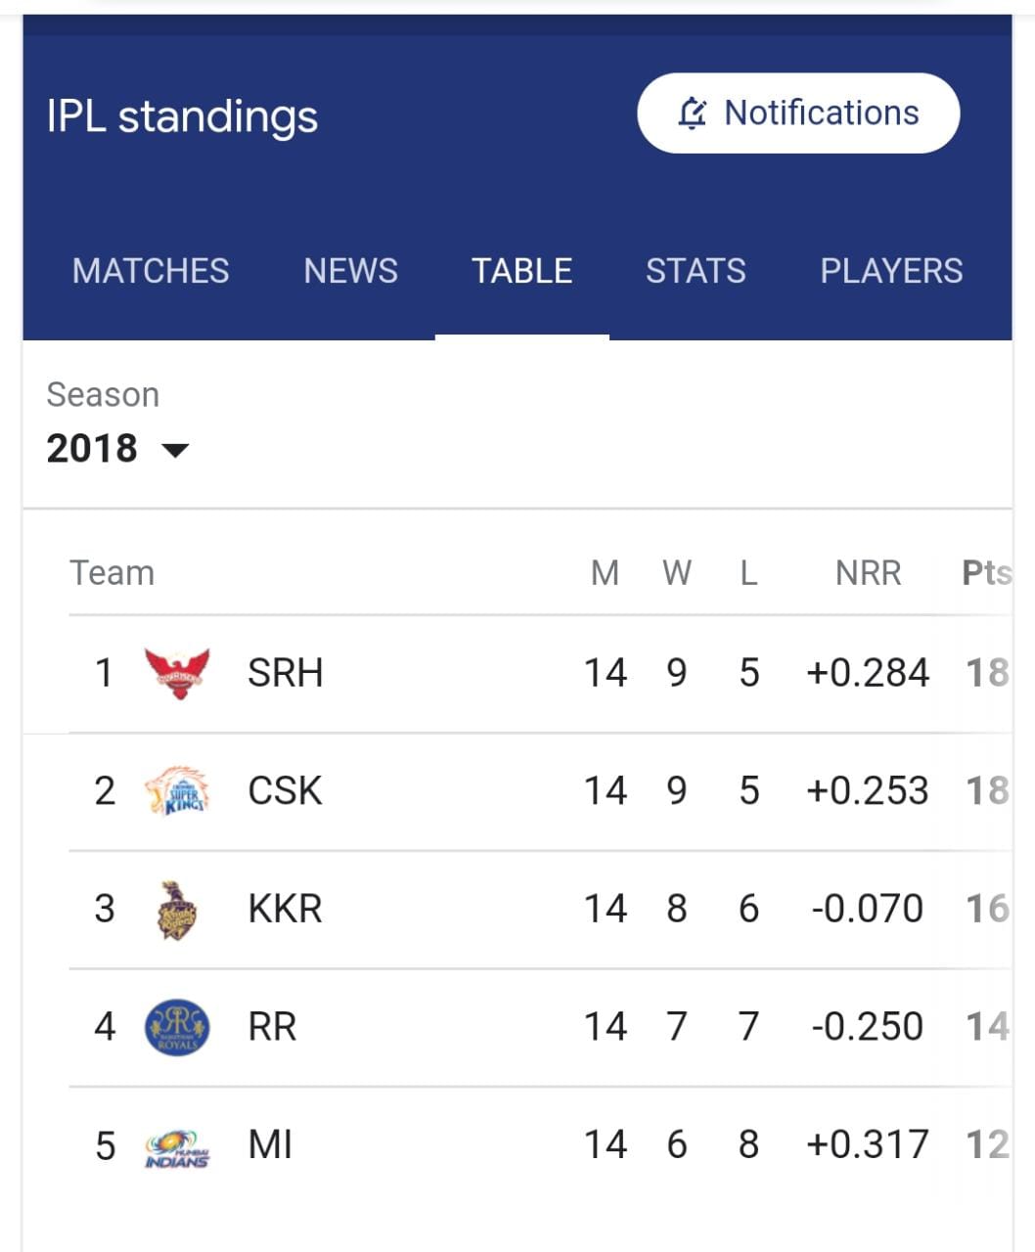Click the Rajasthan Royals logo
The image size is (1035, 1252).
click(177, 1027)
